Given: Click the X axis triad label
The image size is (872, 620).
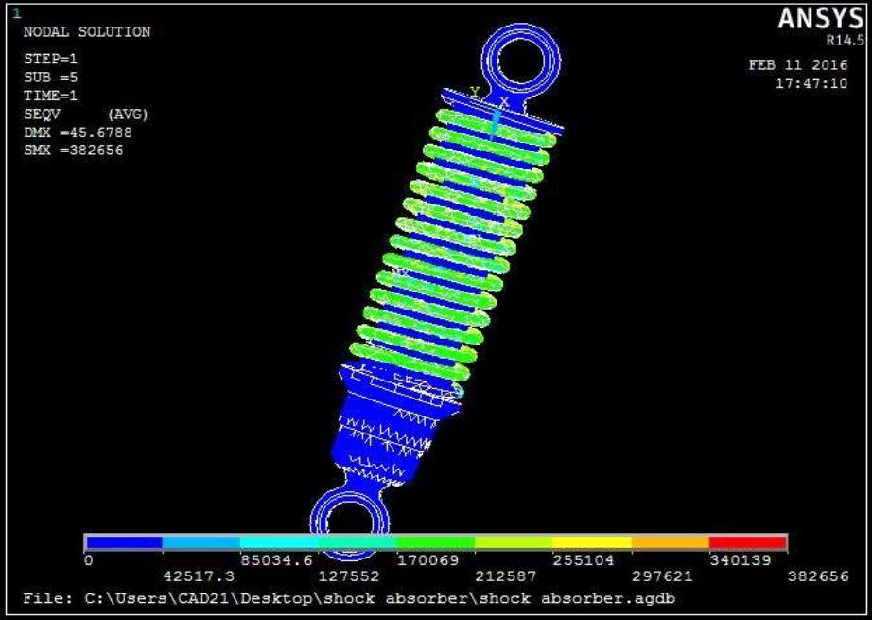Looking at the screenshot, I should point(504,102).
